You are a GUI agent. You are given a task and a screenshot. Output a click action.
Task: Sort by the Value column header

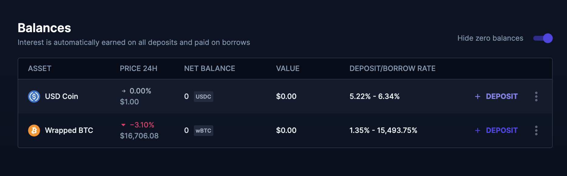tap(288, 69)
